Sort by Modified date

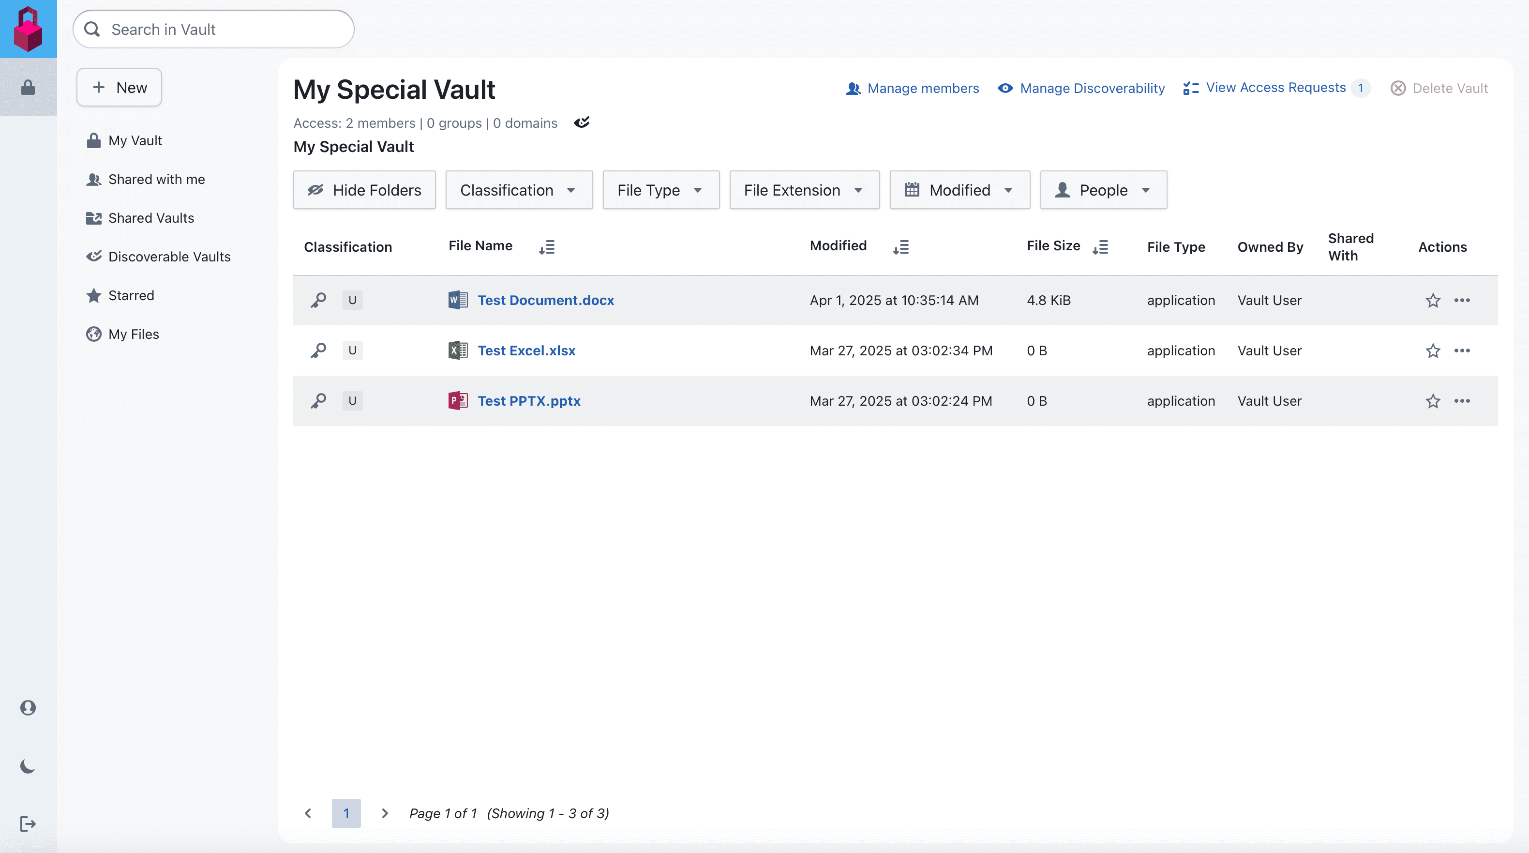(x=901, y=246)
